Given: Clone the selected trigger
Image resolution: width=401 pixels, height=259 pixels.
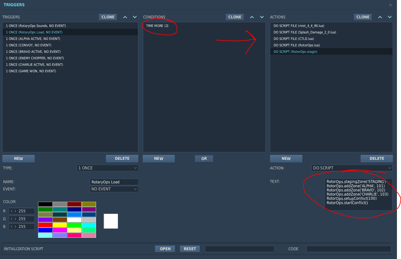Looking at the screenshot, I should click(108, 17).
